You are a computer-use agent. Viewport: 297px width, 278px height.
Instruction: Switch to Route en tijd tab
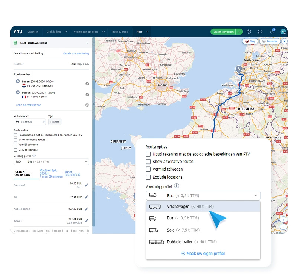point(51,173)
